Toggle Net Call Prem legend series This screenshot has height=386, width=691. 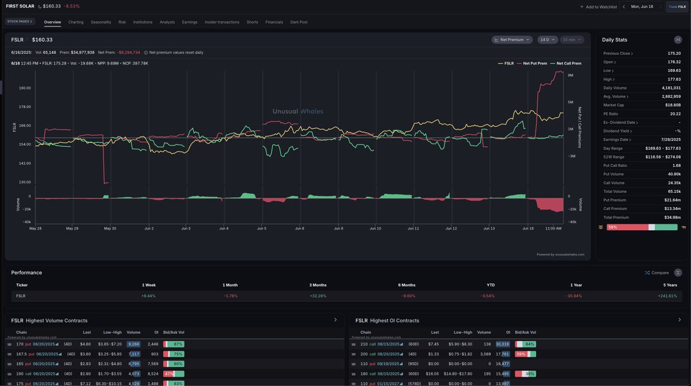tap(565, 63)
